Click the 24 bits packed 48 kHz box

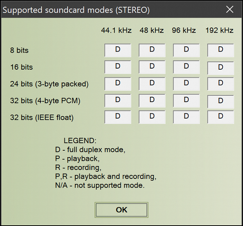[152, 84]
